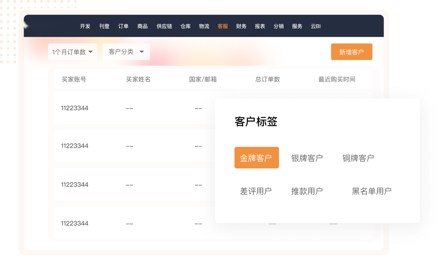Click the 总订单数 column header

pyautogui.click(x=268, y=79)
